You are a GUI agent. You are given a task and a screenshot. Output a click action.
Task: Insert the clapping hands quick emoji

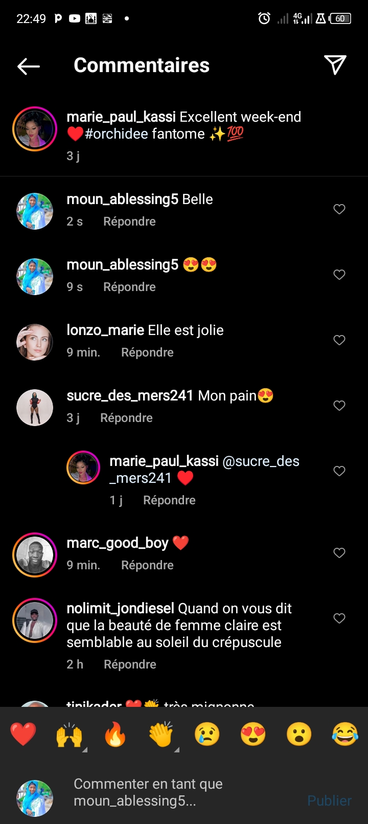pyautogui.click(x=161, y=734)
